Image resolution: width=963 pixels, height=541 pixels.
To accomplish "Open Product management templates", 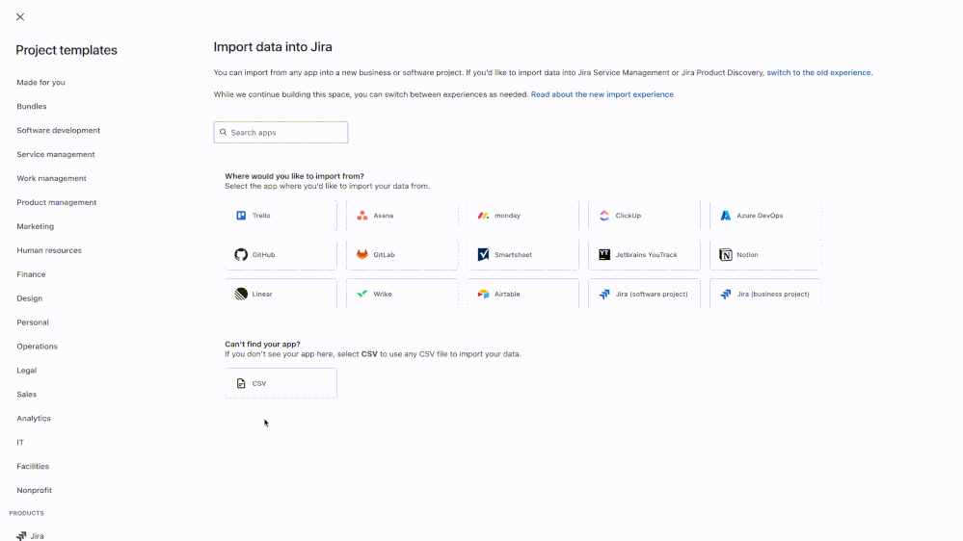I will (x=57, y=202).
